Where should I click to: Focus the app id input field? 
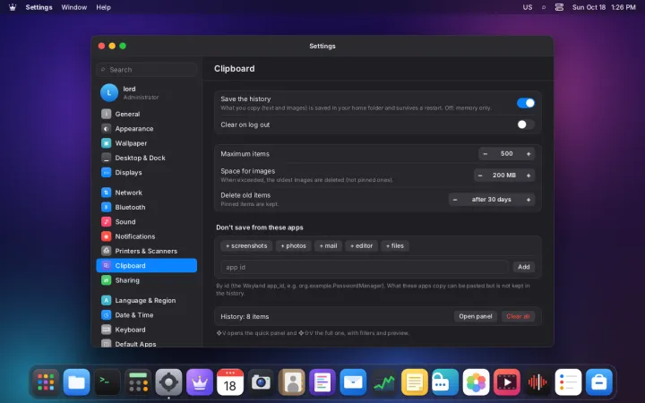(365, 267)
